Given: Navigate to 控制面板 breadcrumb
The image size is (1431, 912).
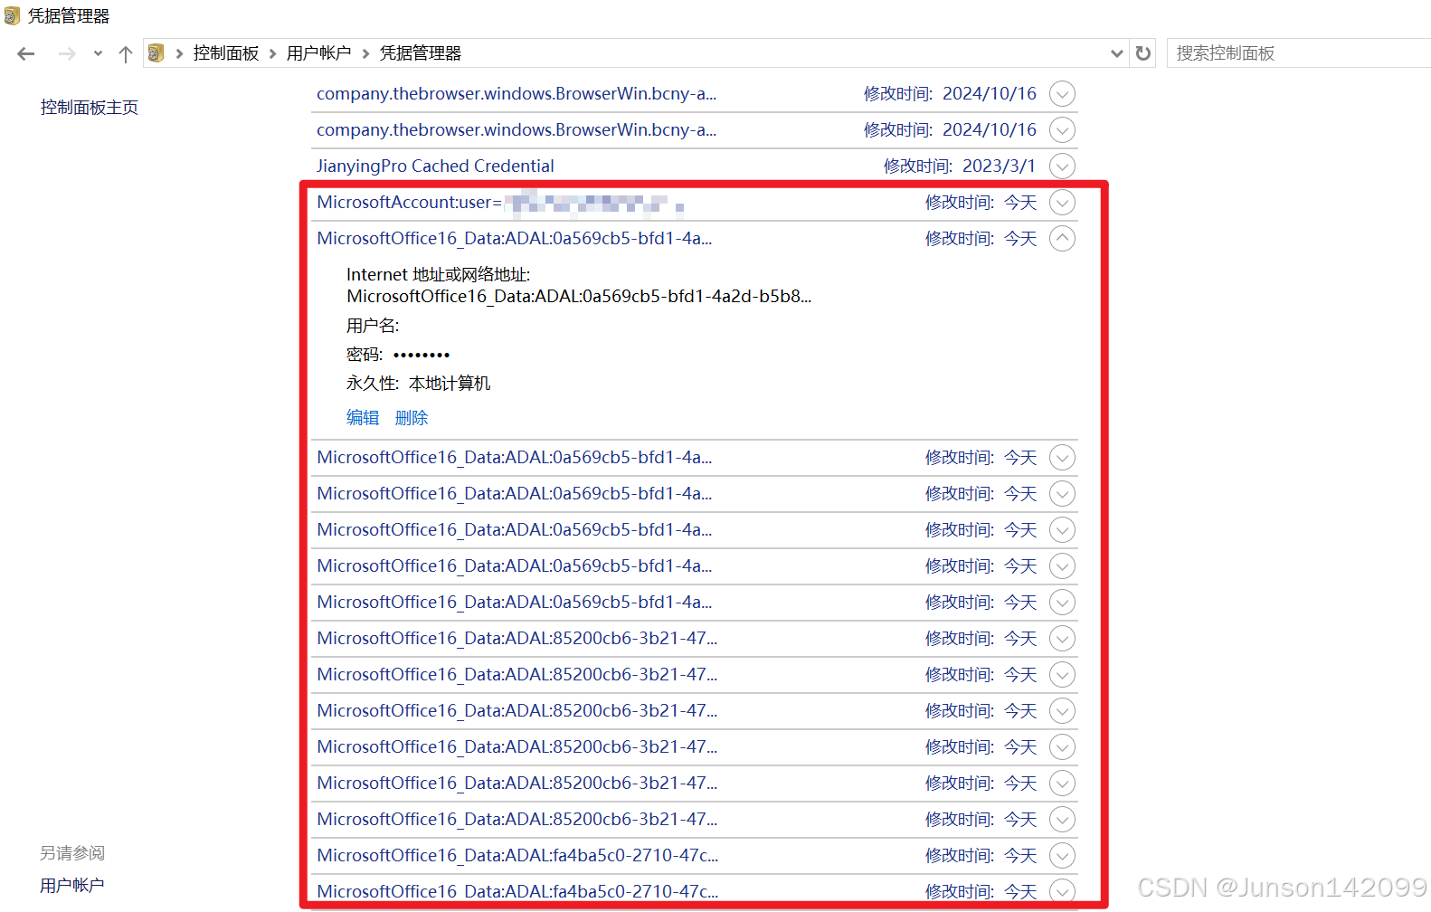Looking at the screenshot, I should tap(226, 53).
